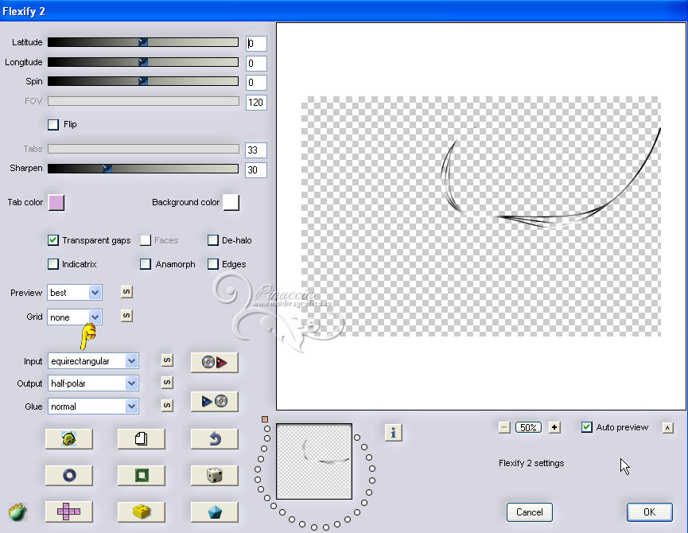Click the blue polyhedron gem button

(215, 512)
